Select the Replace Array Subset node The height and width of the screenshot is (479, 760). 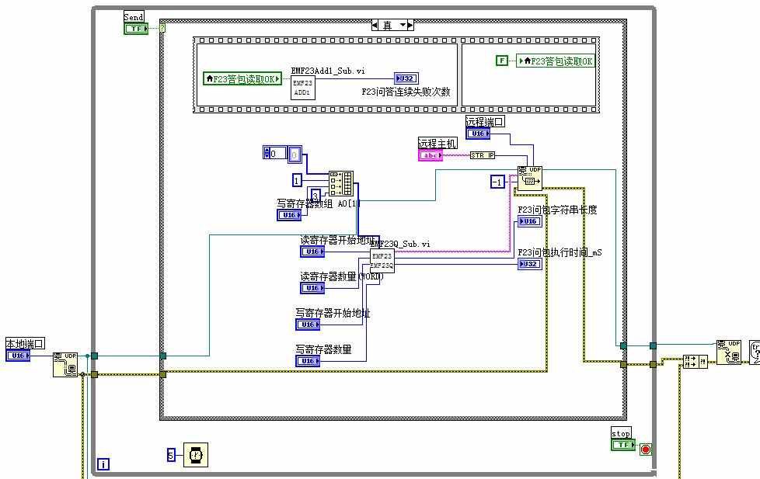[x=341, y=183]
